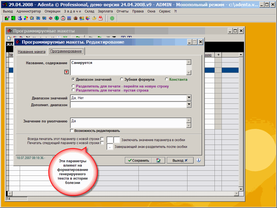The height and width of the screenshot is (208, 277).
Task: Switch to the 'Название макета' tab
Action: point(32,51)
